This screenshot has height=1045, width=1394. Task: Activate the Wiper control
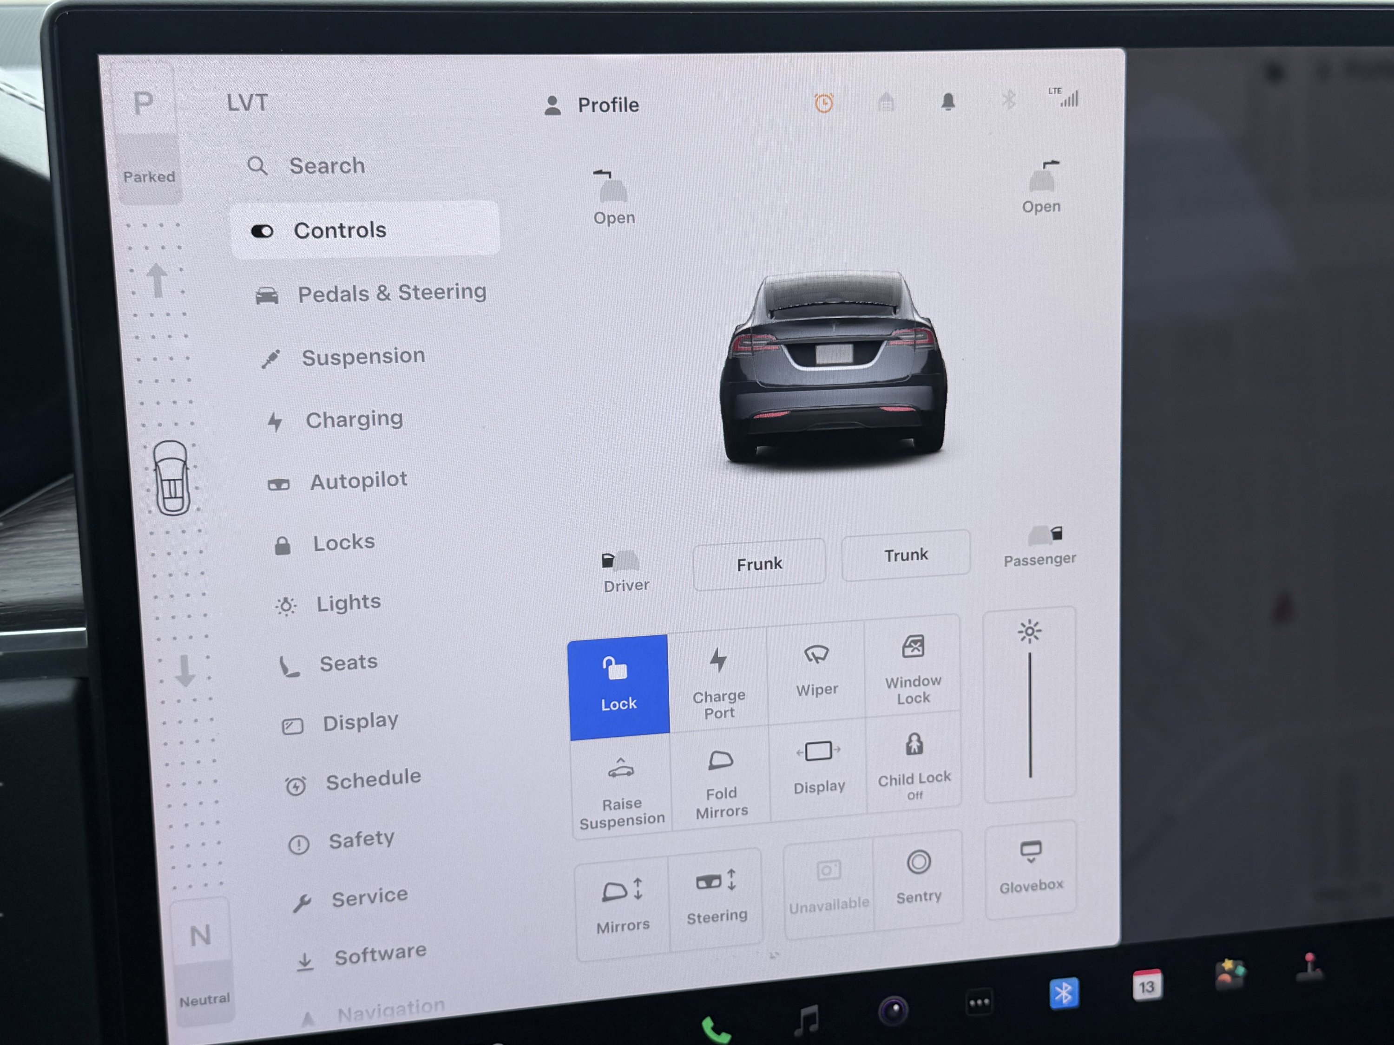click(817, 671)
